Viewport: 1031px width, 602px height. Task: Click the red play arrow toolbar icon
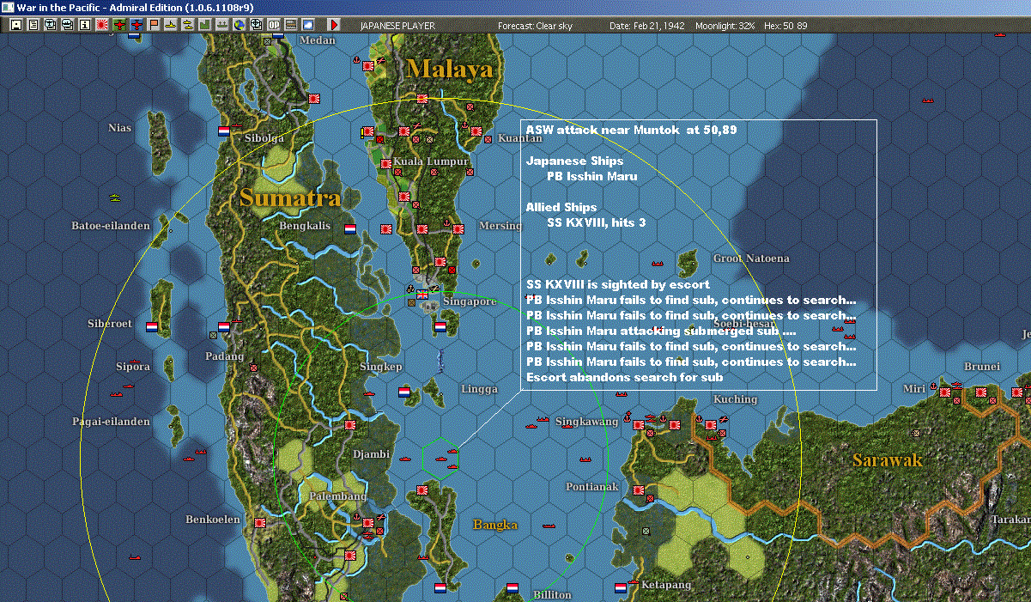334,25
